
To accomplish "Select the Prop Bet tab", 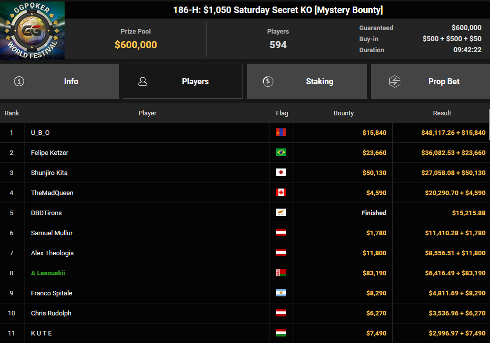I will (x=430, y=81).
